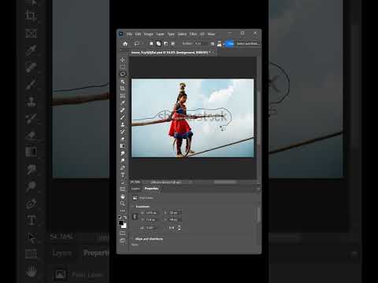Choose New Selection mode icon
The width and height of the screenshot is (378, 283).
(x=151, y=44)
